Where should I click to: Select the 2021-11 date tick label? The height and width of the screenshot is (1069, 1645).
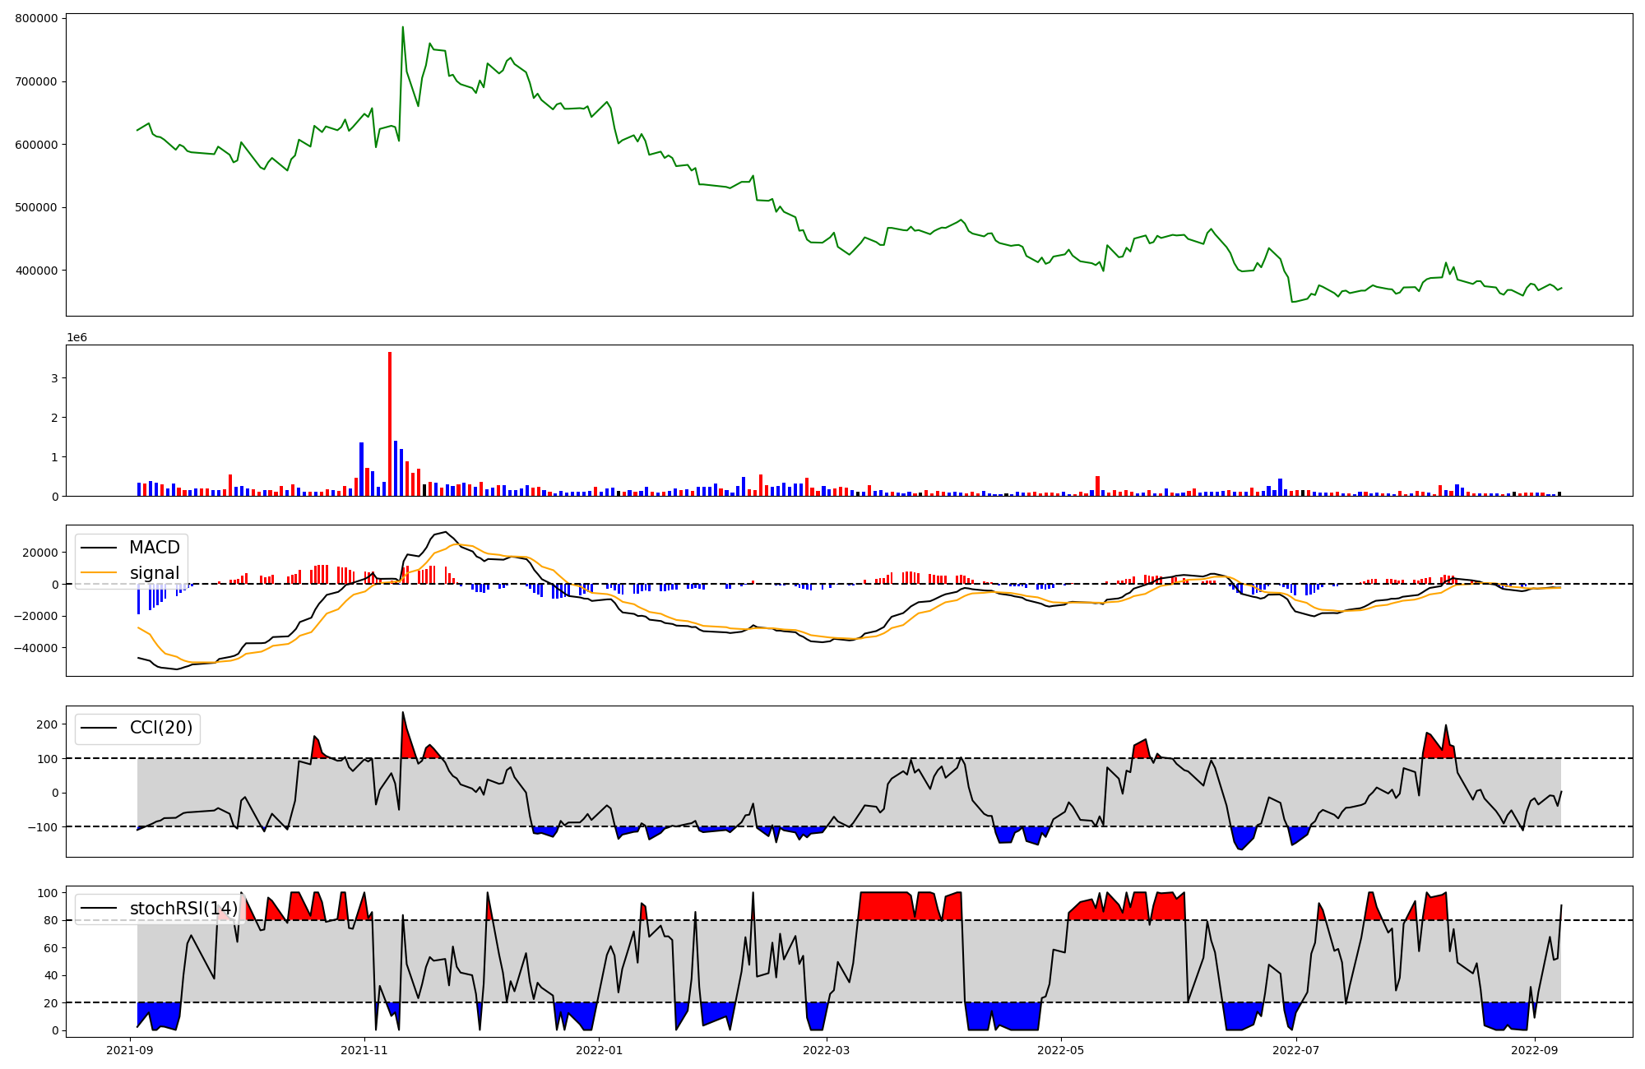364,1049
